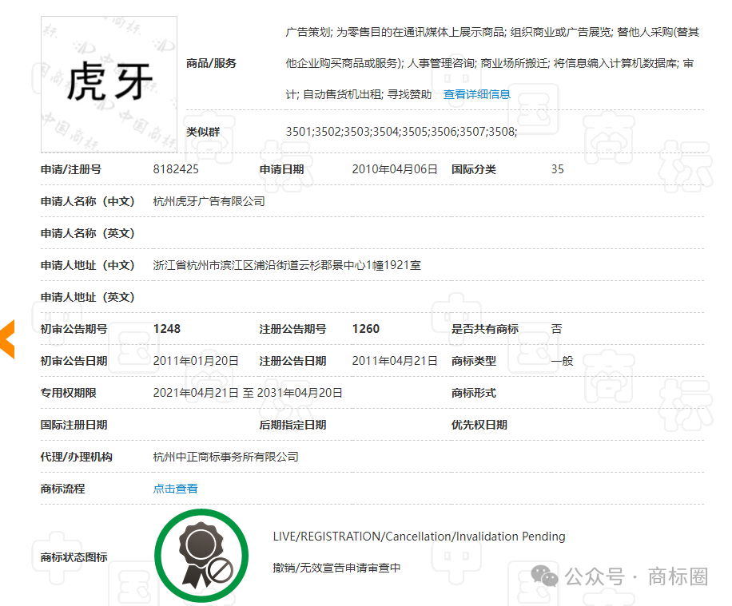Click the 查看详细信息 link
The height and width of the screenshot is (606, 732).
[x=476, y=94]
